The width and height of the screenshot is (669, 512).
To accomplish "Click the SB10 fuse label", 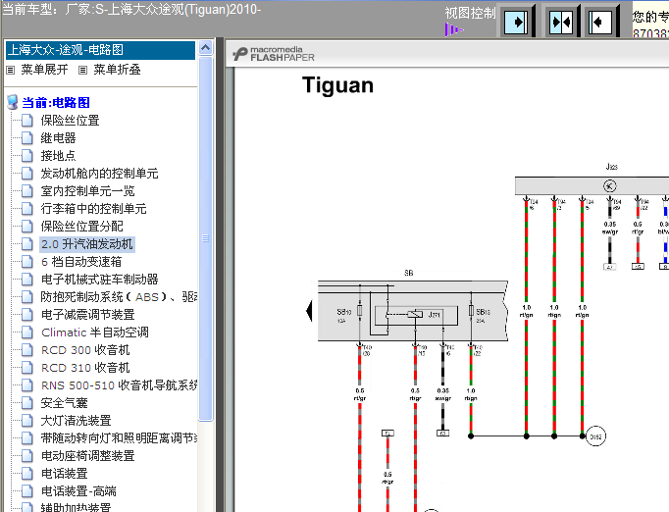I will tap(344, 312).
